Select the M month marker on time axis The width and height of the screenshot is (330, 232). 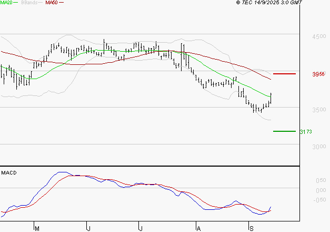pyautogui.click(x=36, y=228)
